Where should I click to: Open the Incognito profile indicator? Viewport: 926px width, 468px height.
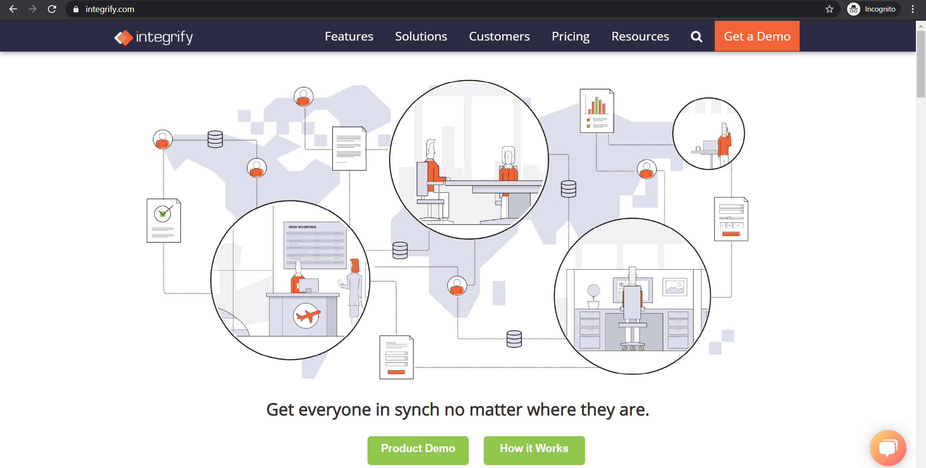[x=873, y=9]
